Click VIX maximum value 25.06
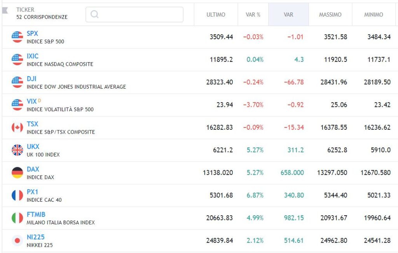Image resolution: width=398 pixels, height=253 pixels. [x=339, y=105]
